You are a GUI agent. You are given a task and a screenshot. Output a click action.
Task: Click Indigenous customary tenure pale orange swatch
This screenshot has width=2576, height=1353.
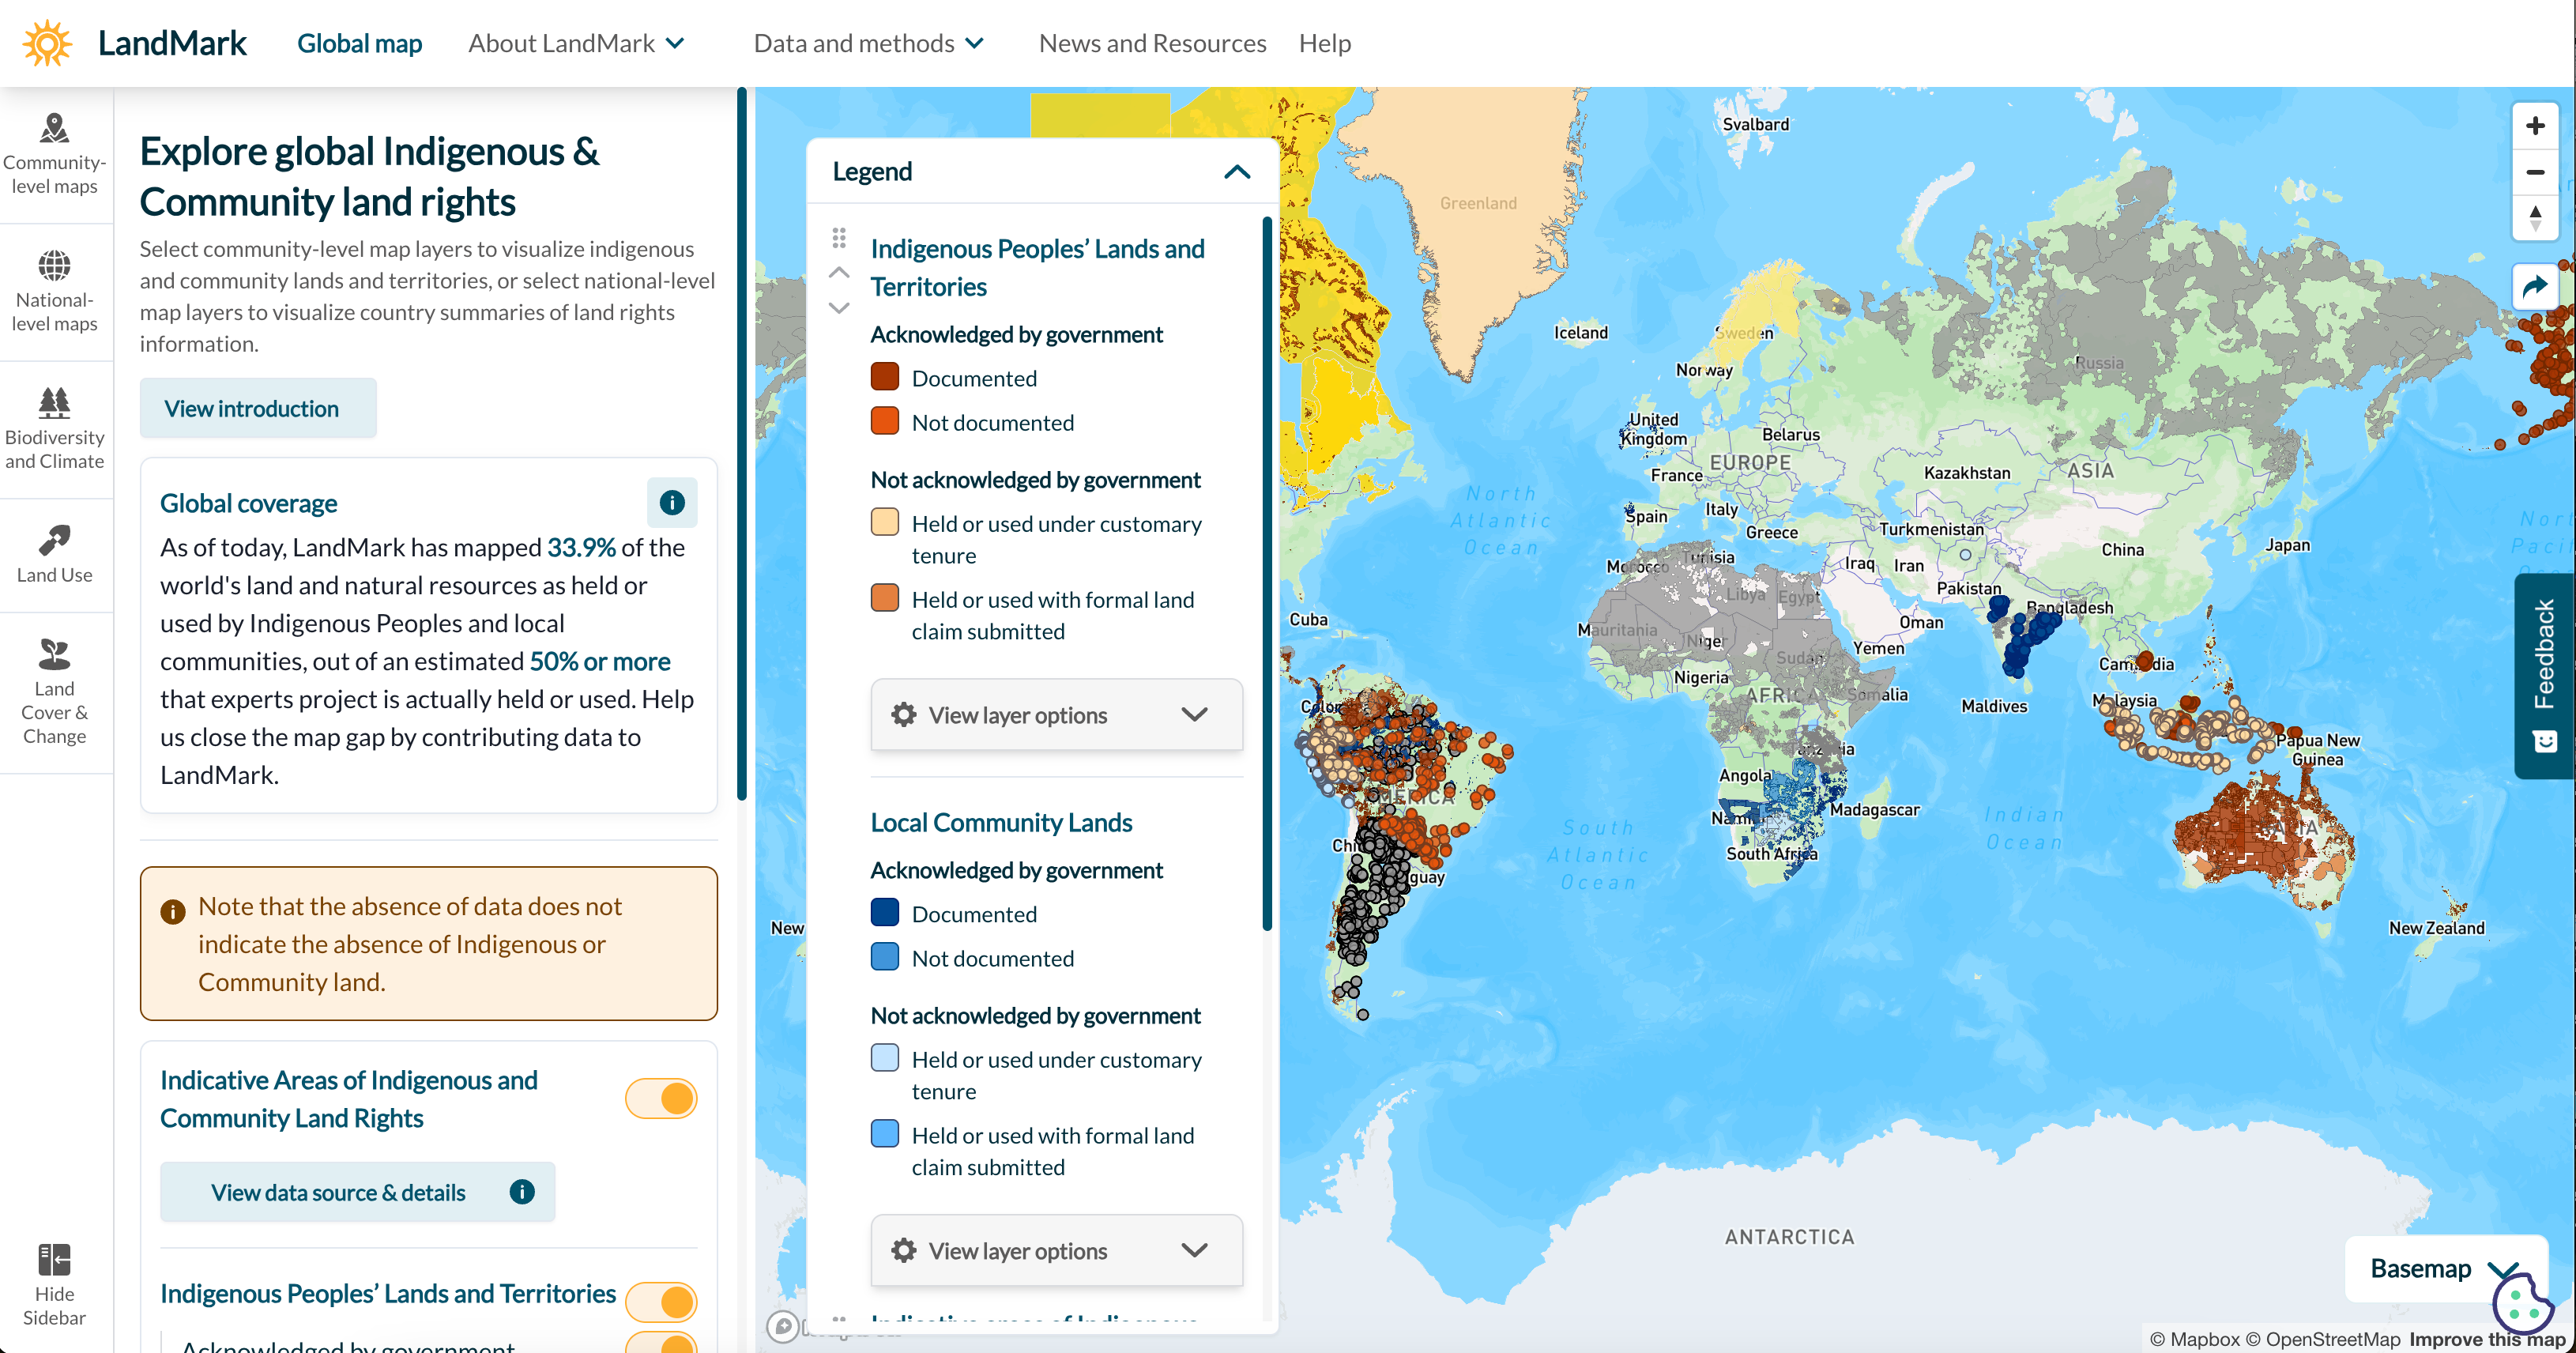coord(885,522)
